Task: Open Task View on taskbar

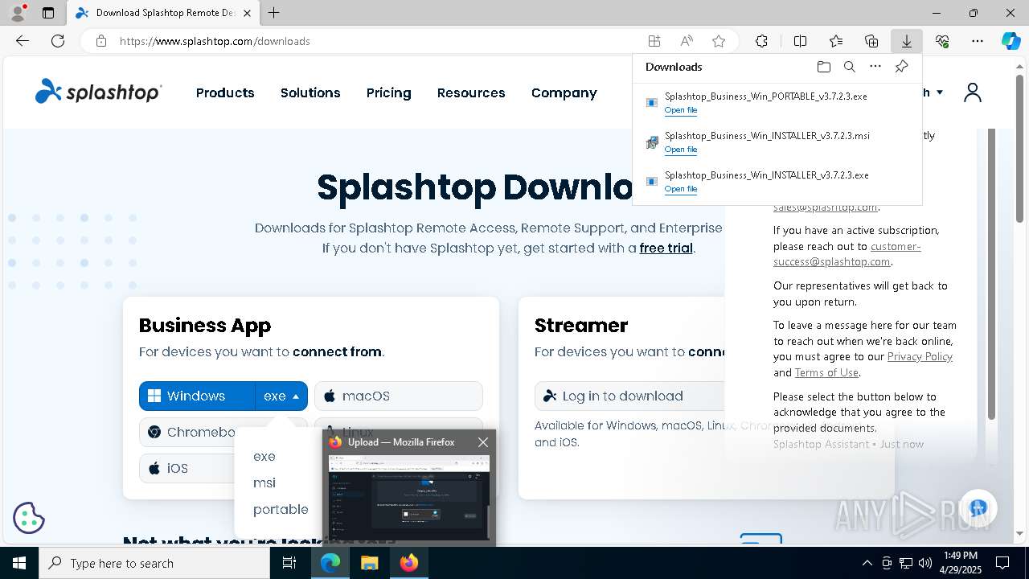Action: 289,563
